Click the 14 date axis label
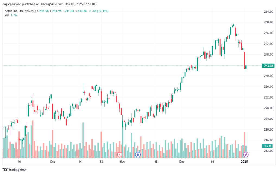278x174 pixels. point(80,162)
